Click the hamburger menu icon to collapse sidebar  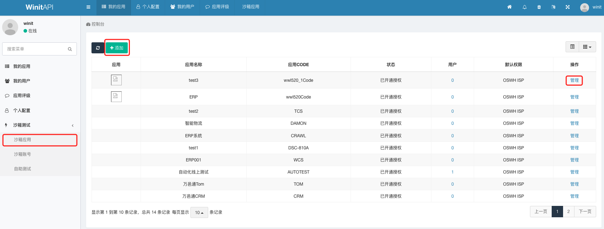tap(88, 7)
